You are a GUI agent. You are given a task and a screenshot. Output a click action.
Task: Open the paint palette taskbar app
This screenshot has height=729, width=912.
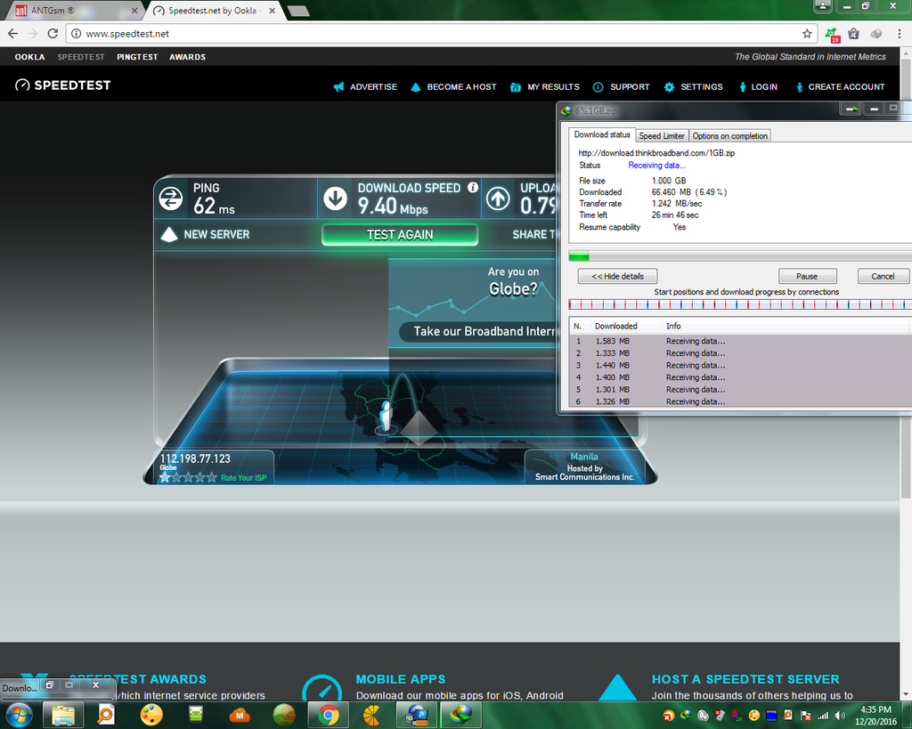pyautogui.click(x=151, y=715)
